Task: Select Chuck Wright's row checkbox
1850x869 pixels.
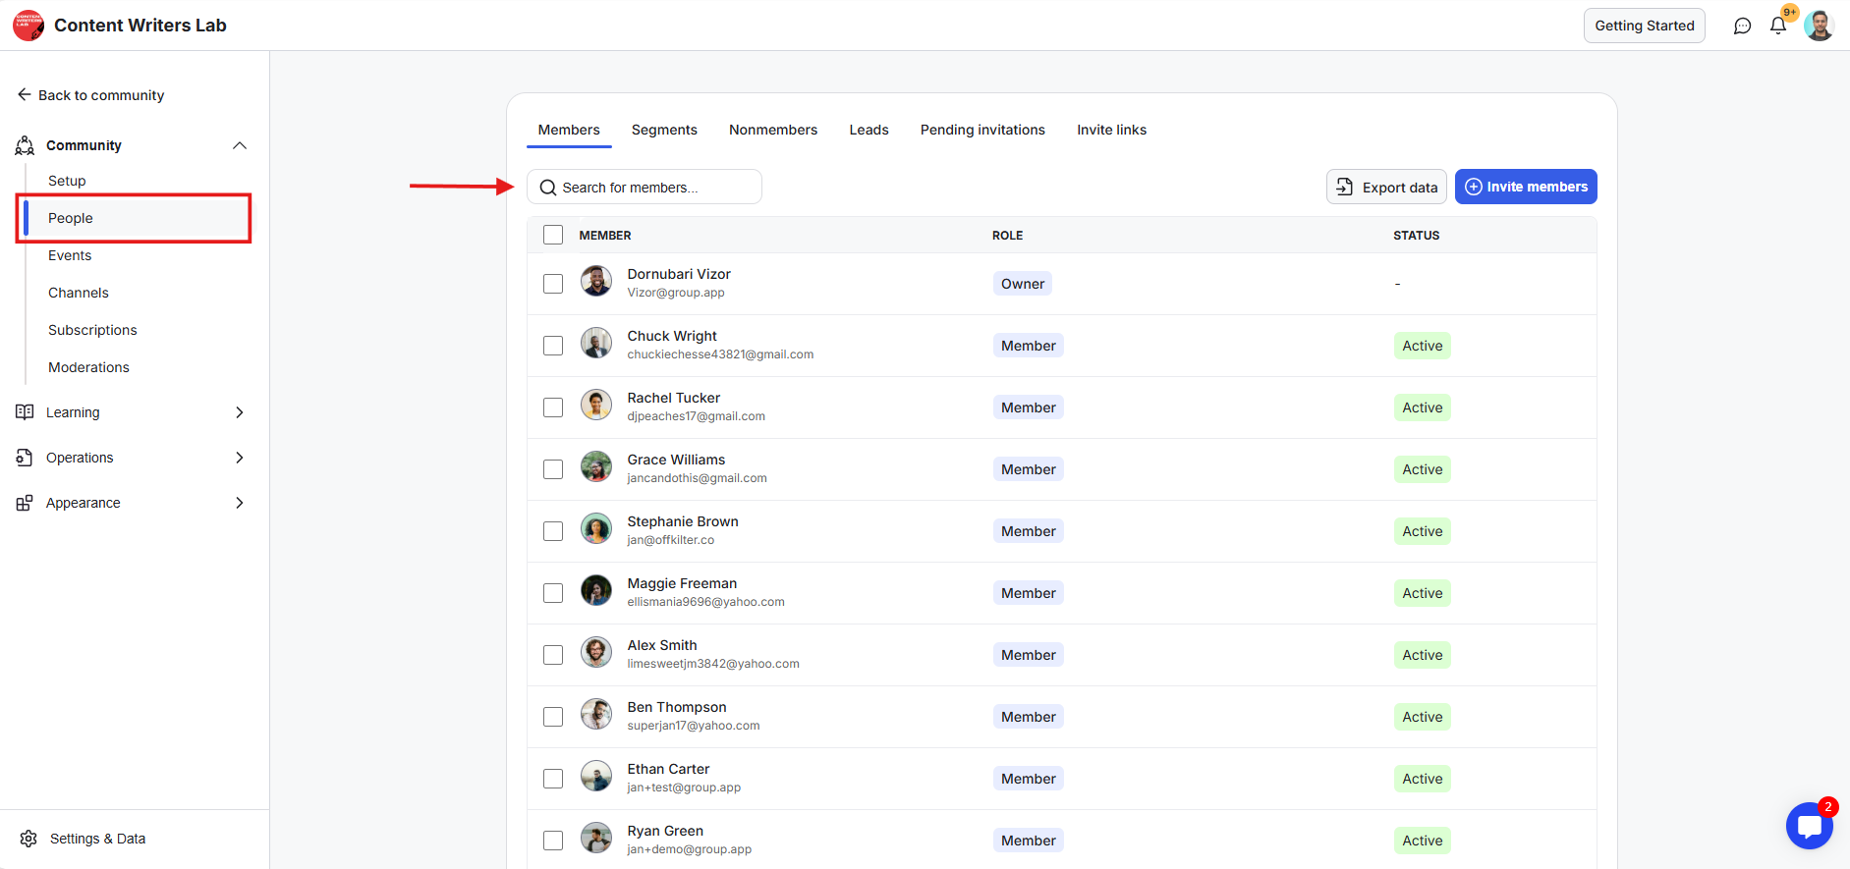Action: (x=553, y=346)
